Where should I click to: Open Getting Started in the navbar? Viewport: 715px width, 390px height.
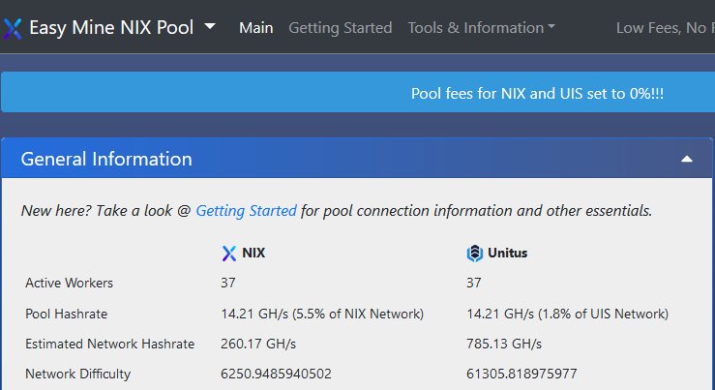tap(341, 28)
